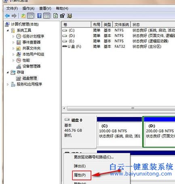Click the Properties toolbar icon
The height and width of the screenshot is (184, 175).
[62, 16]
